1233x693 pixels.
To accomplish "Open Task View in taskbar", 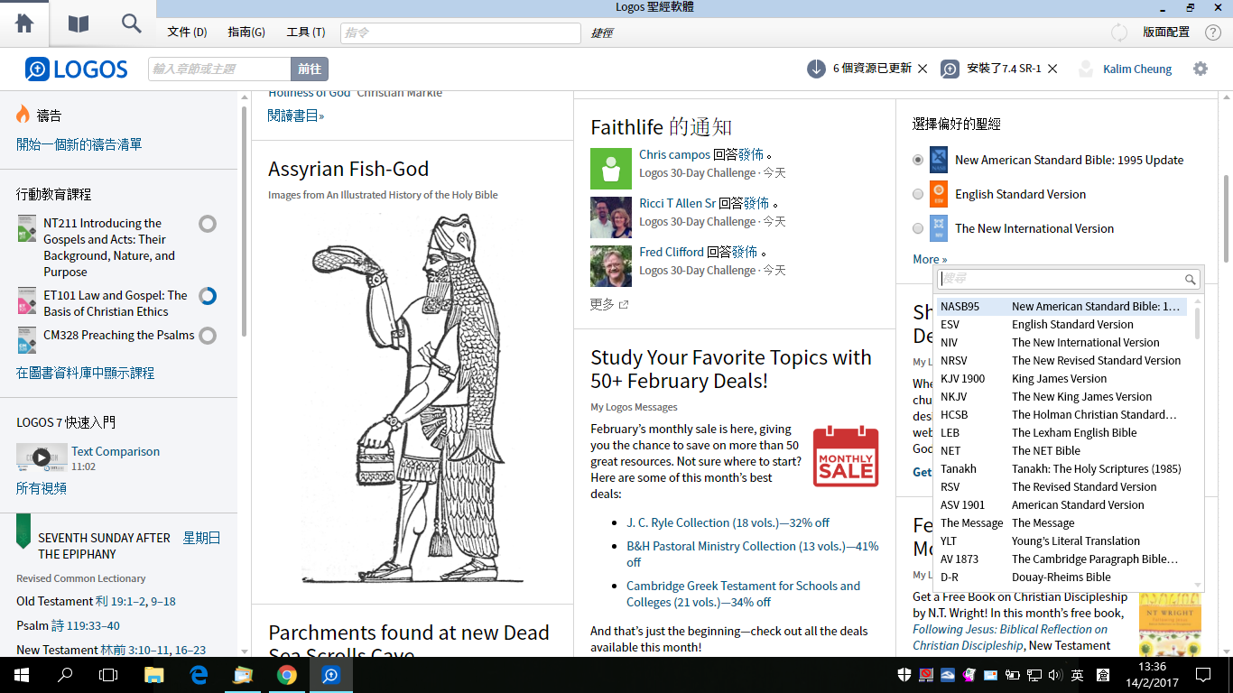I will tap(108, 675).
